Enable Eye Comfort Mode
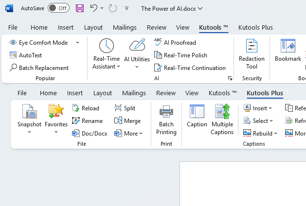306x206 pixels. 38,42
